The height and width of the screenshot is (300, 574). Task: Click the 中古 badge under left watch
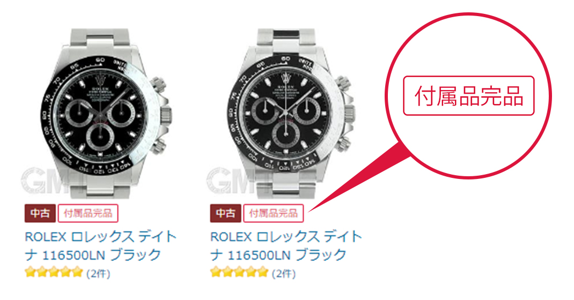coord(40,213)
